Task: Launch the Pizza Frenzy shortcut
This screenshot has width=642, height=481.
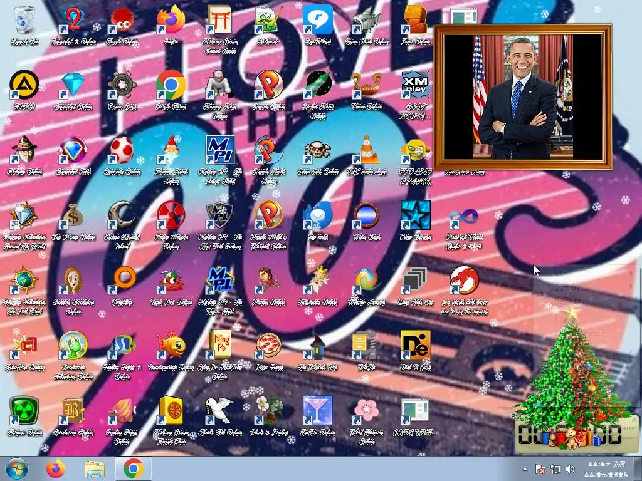Action: tap(268, 346)
